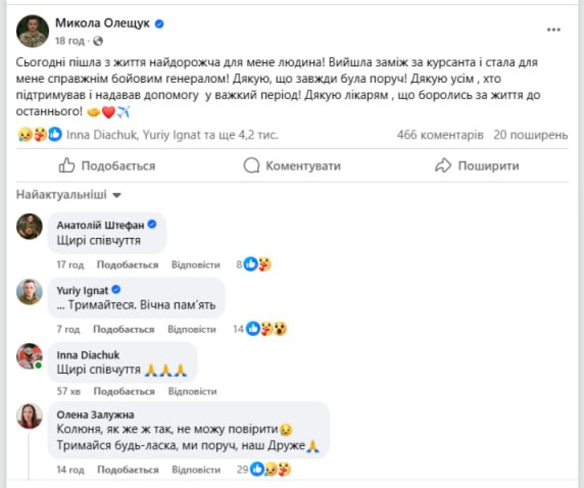Open Микола Олещук profile name link

click(x=103, y=23)
